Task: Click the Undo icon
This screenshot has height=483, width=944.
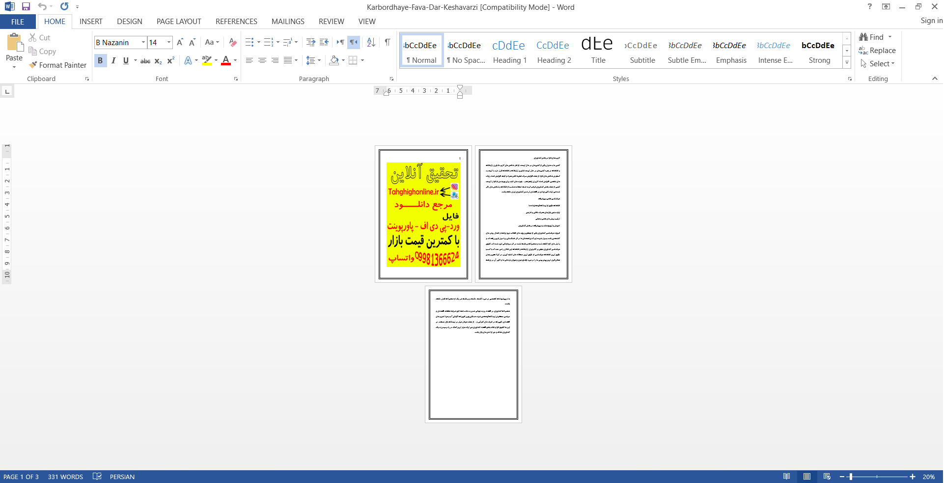Action: coord(42,7)
